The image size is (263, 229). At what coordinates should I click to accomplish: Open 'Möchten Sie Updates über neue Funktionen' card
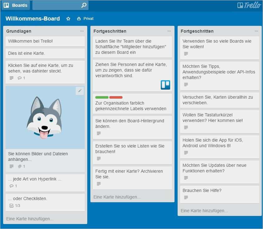[220, 172]
